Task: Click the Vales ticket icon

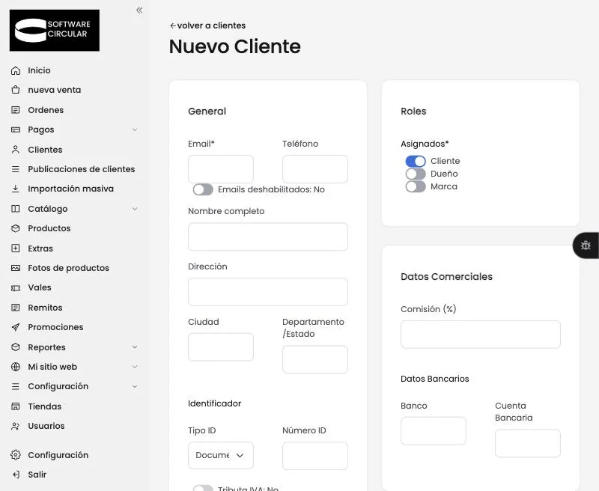Action: pos(16,288)
